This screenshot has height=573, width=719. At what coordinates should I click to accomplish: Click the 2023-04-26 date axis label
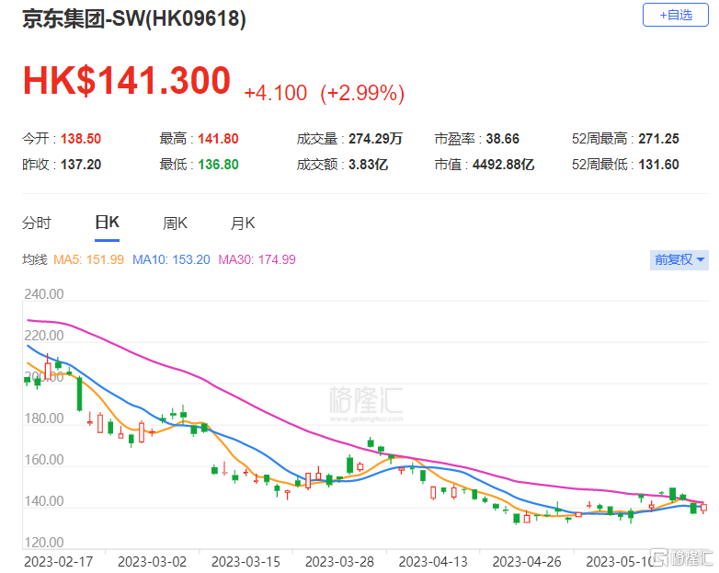pyautogui.click(x=527, y=562)
